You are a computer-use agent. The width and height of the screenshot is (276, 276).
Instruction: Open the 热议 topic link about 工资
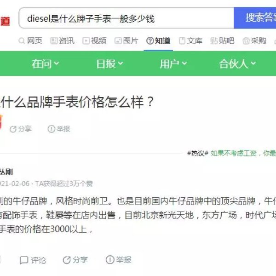click(243, 153)
